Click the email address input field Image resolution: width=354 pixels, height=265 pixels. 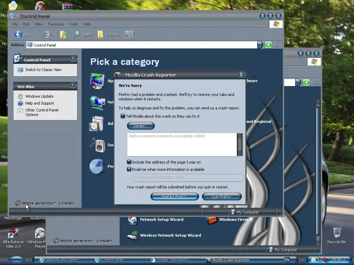point(188,178)
